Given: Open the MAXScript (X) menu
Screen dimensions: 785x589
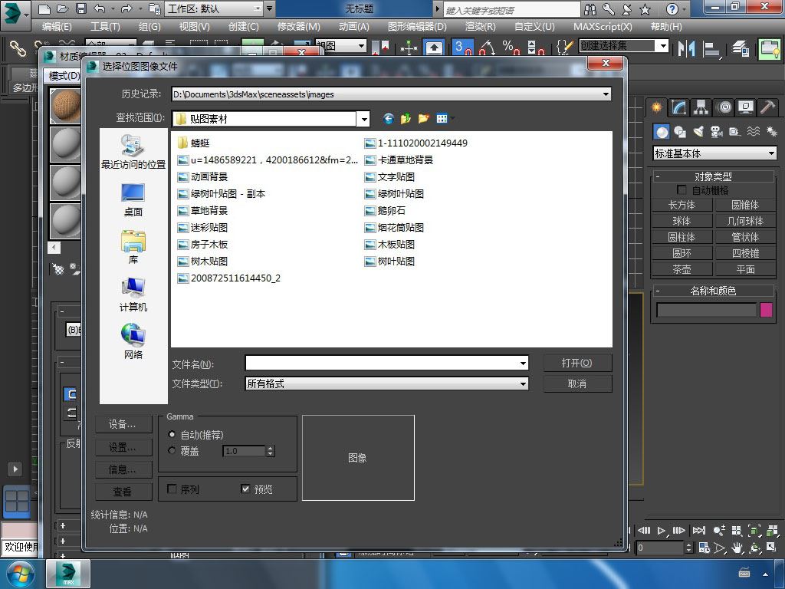Looking at the screenshot, I should pyautogui.click(x=603, y=27).
